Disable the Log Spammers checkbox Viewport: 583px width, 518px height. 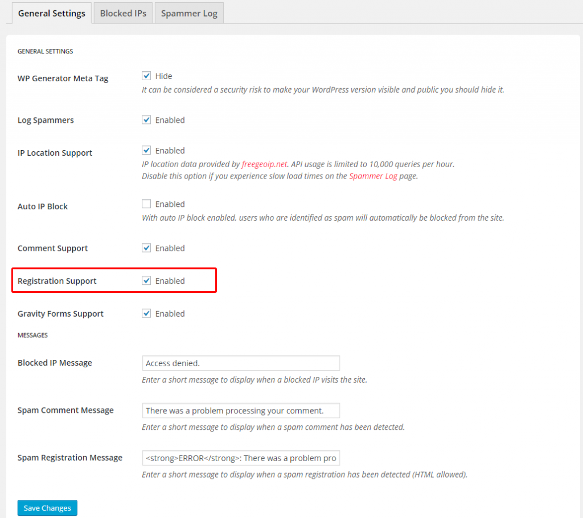146,120
